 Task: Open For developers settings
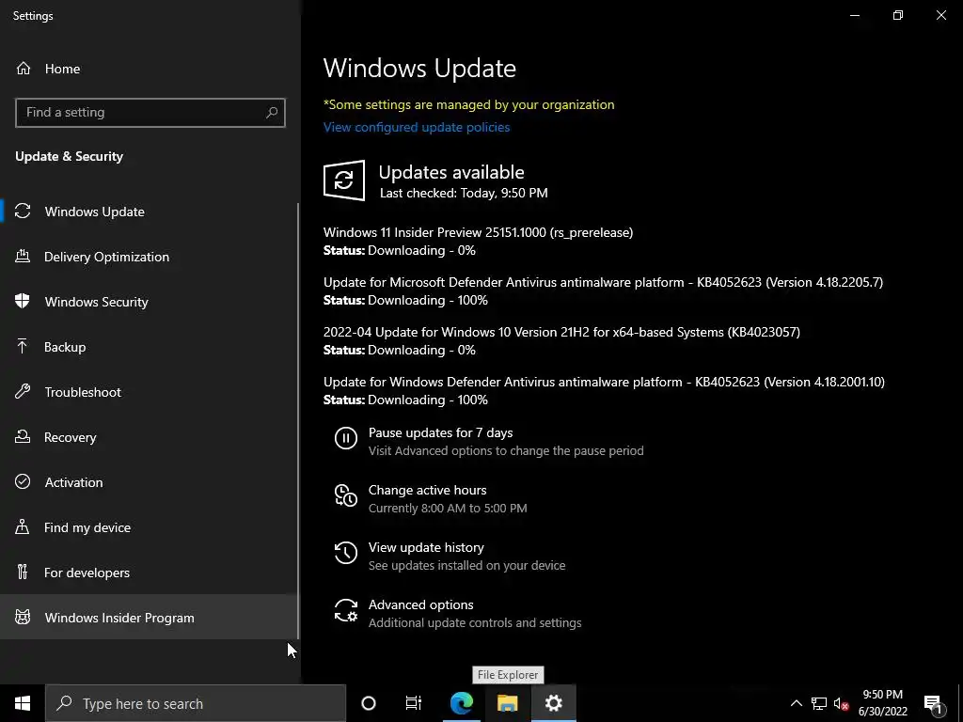pos(150,573)
